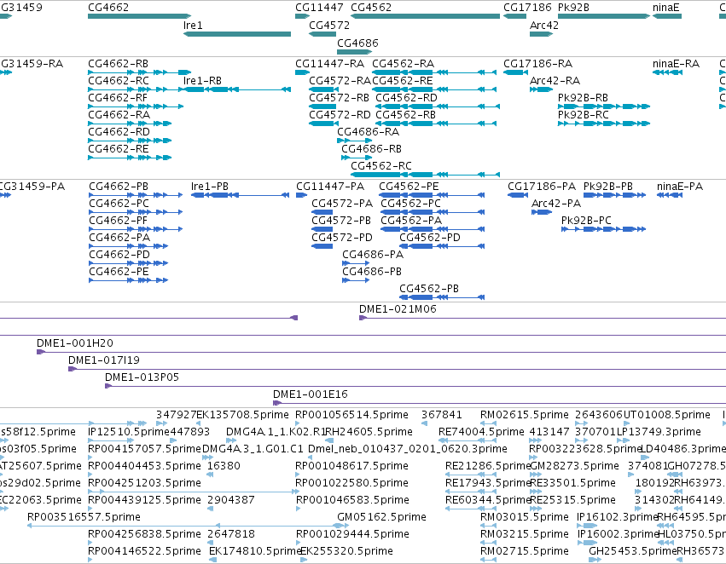Open EST RM02615.5prime label
This screenshot has width=726, height=564.
[x=525, y=415]
